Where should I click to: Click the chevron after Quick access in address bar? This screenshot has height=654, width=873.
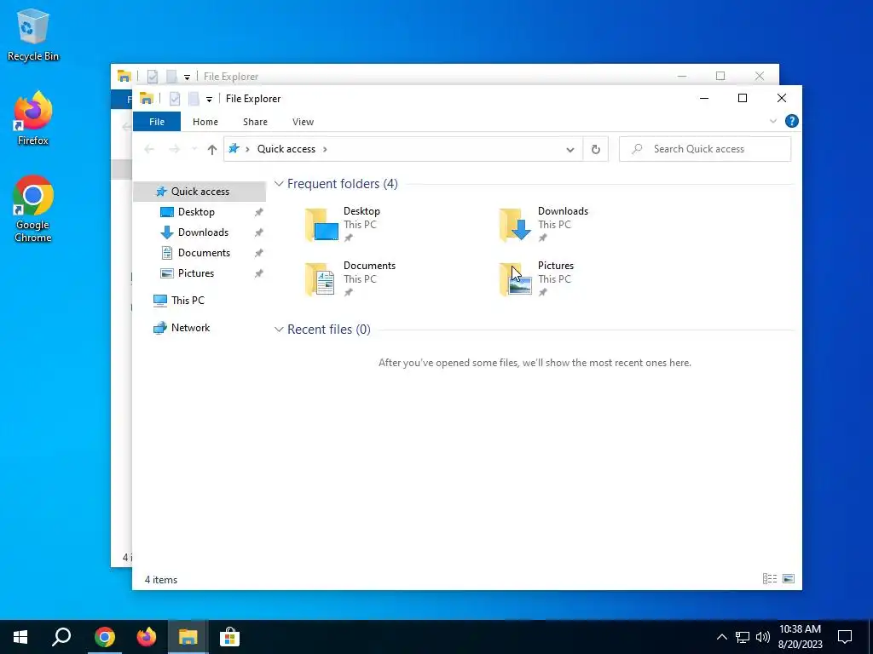325,149
